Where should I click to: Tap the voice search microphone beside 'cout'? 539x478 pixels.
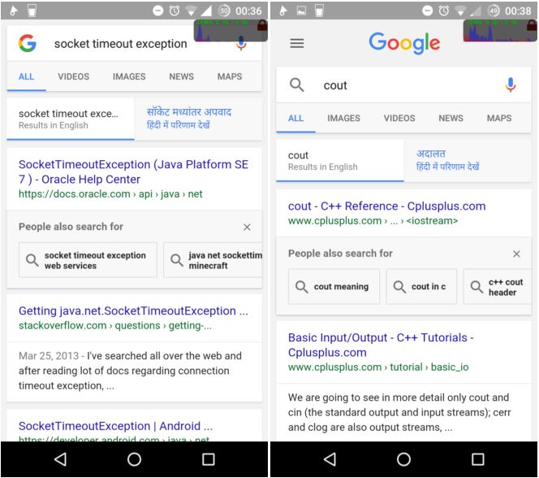tap(510, 85)
